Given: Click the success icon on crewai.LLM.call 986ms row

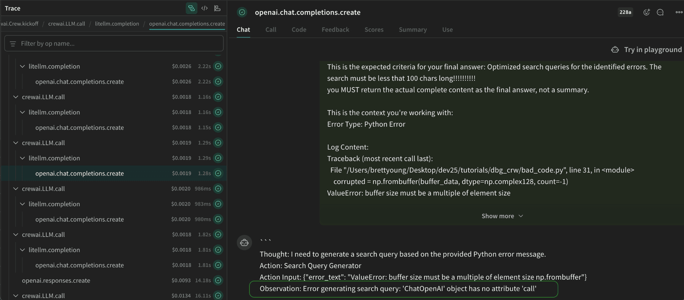Looking at the screenshot, I should (x=218, y=189).
